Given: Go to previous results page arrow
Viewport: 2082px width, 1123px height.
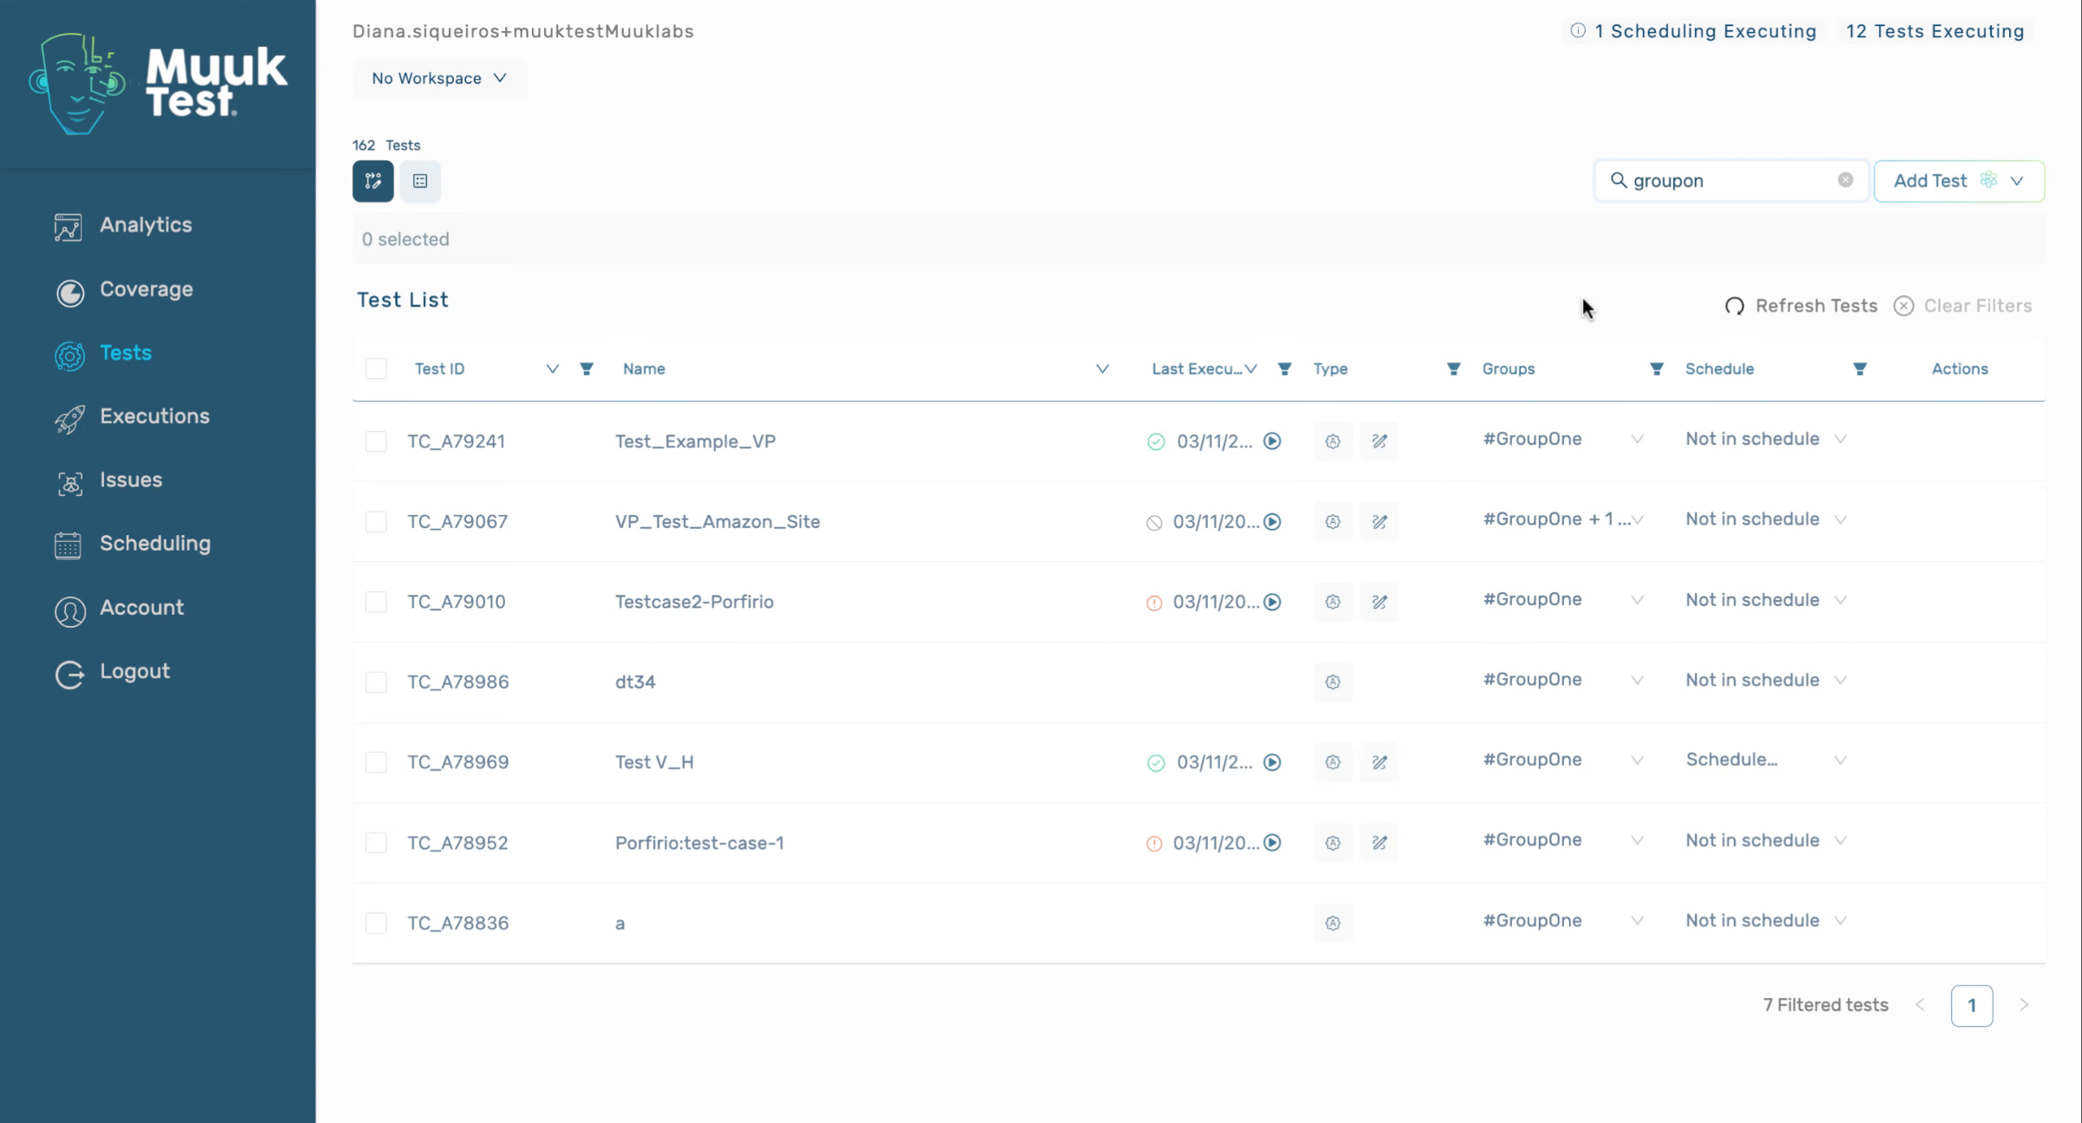Looking at the screenshot, I should tap(1920, 1005).
